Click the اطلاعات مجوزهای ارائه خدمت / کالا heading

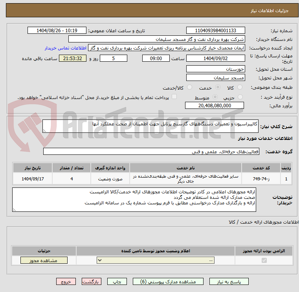[x=264, y=222]
